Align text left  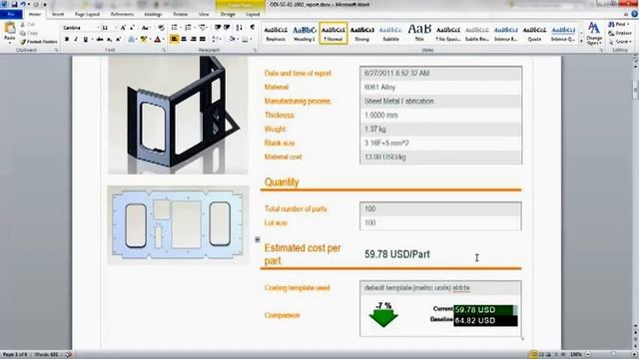pos(175,40)
